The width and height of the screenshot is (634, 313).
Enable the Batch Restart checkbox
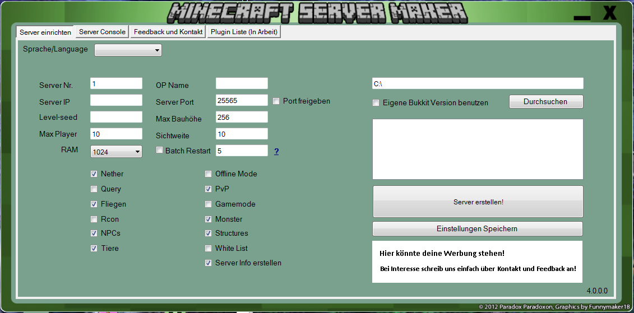(159, 150)
